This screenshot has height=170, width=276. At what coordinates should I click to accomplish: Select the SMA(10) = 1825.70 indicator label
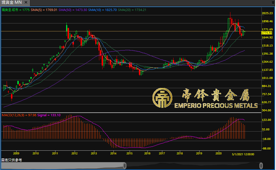tap(102, 10)
